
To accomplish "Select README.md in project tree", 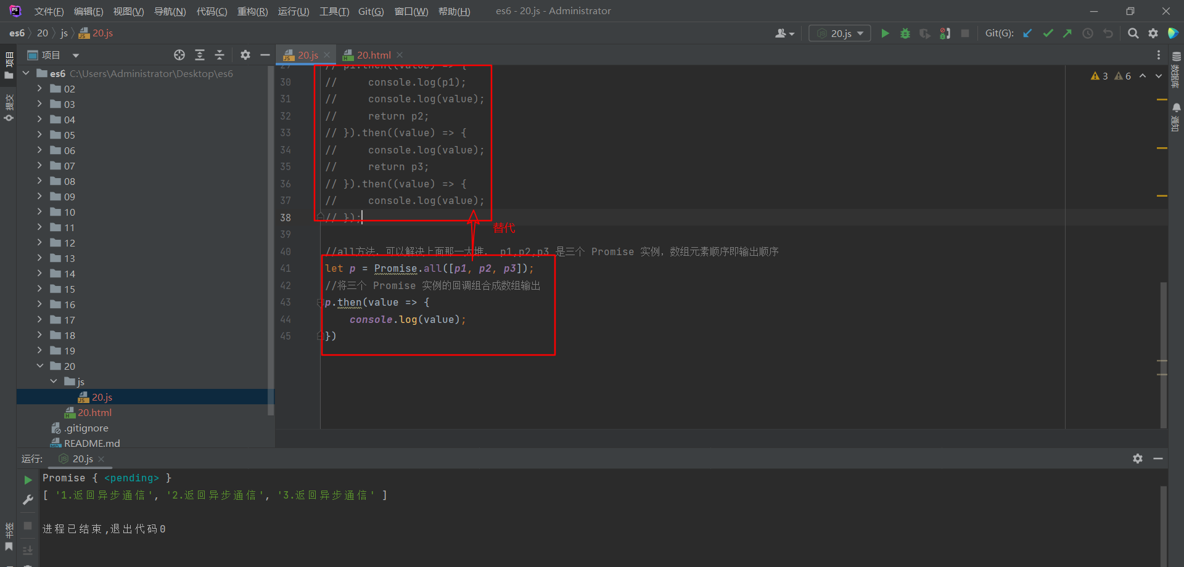I will pos(92,443).
